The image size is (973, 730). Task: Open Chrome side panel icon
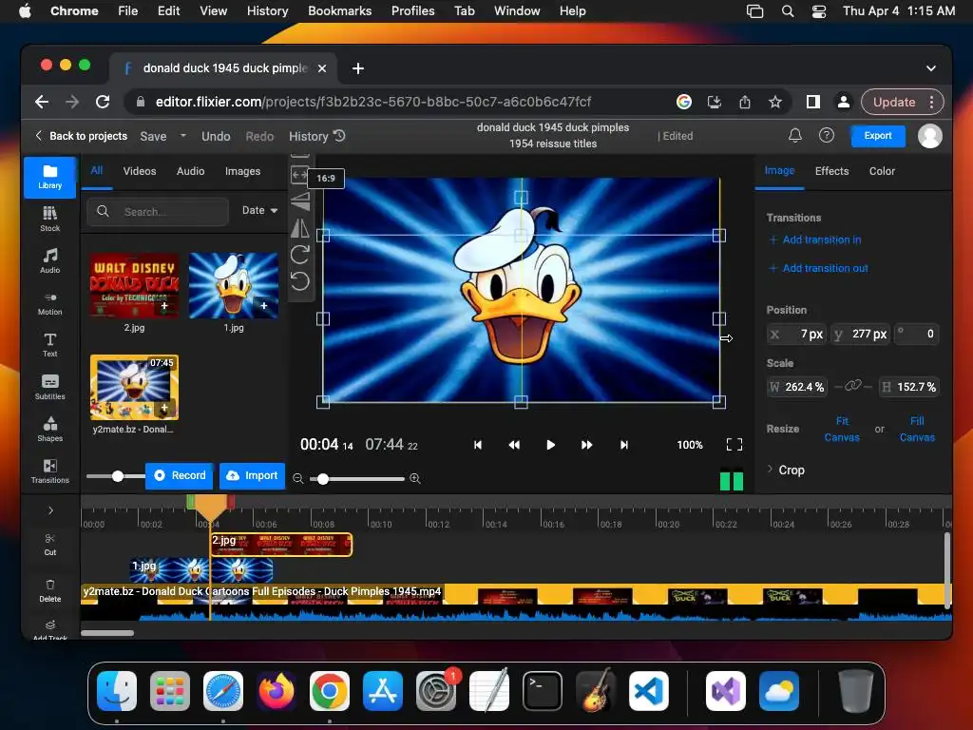(x=813, y=102)
